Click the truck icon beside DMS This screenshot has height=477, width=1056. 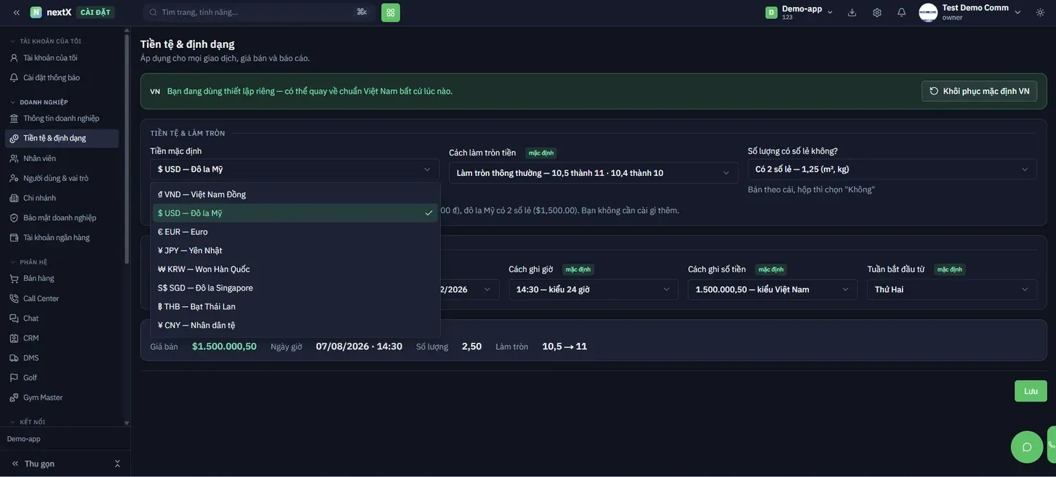(x=14, y=357)
